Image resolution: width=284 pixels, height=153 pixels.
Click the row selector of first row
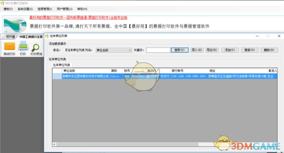(x=57, y=76)
